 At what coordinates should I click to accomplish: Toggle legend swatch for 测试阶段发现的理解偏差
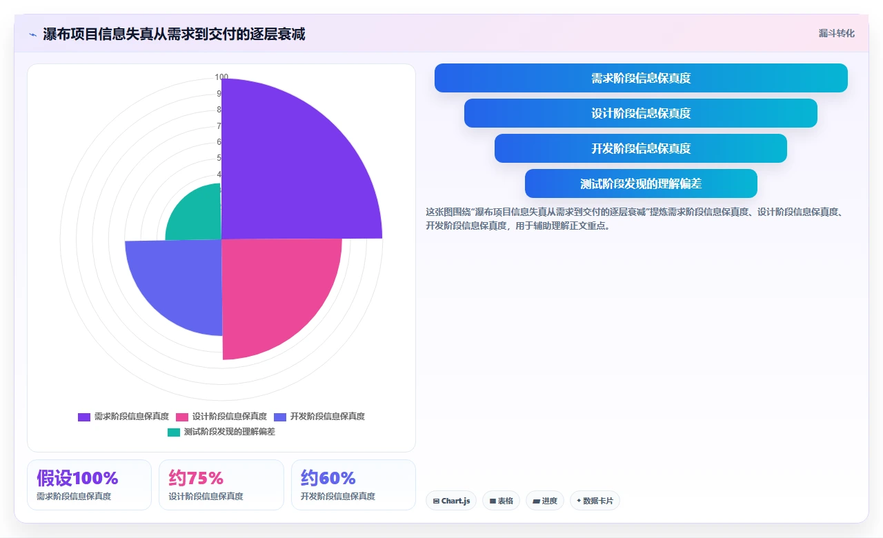click(x=174, y=432)
